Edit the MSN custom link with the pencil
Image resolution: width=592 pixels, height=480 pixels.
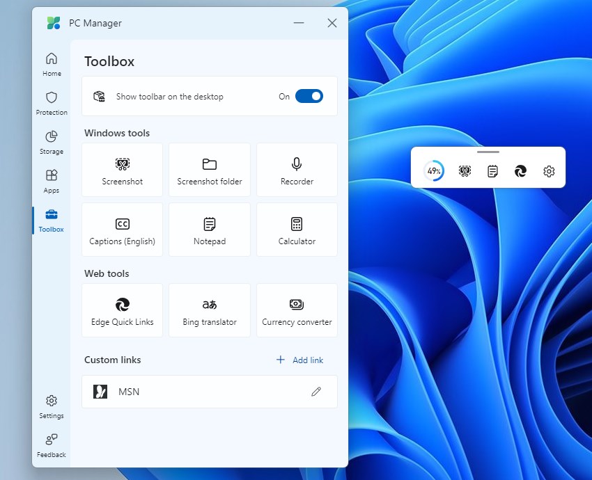(316, 392)
